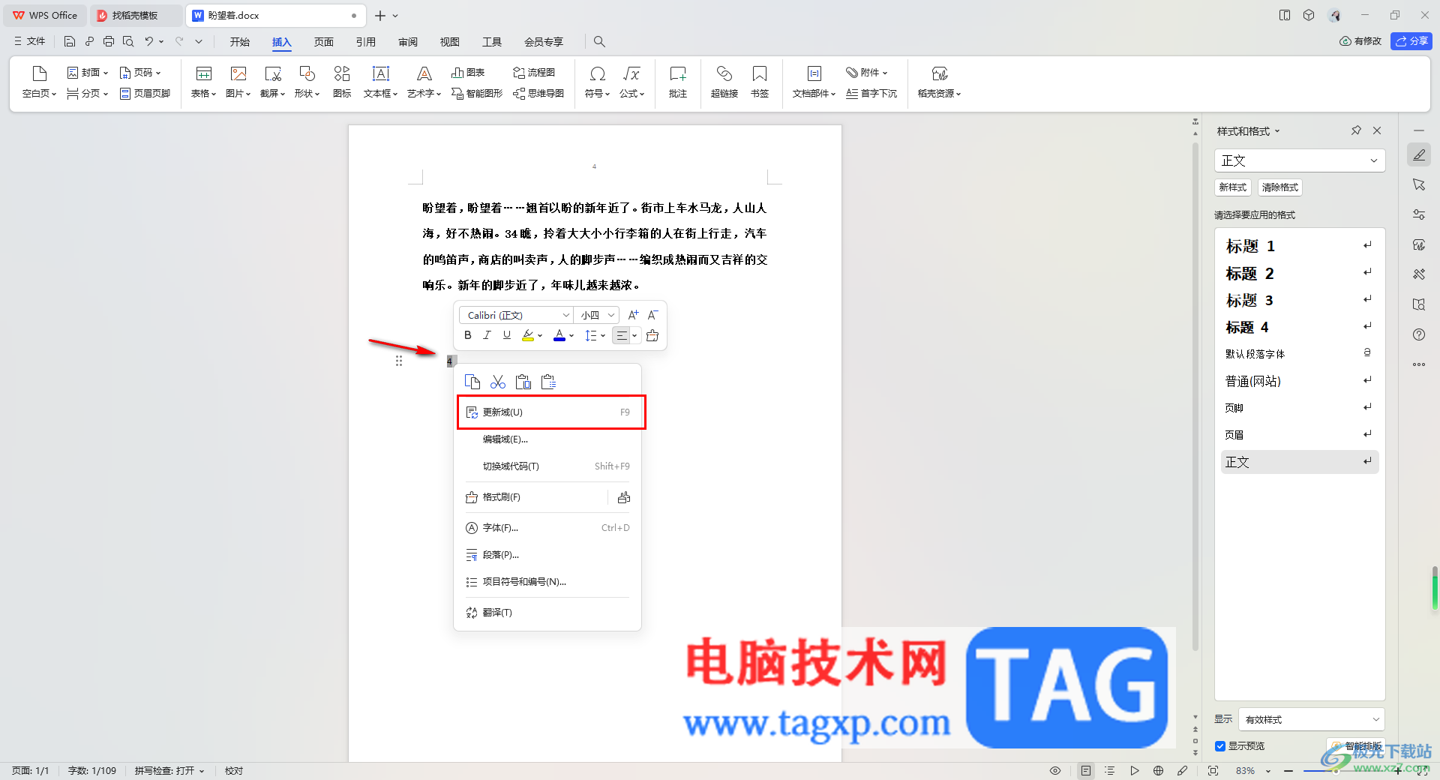The image size is (1440, 780).
Task: Open 字体(F)... from context menu
Action: (547, 528)
